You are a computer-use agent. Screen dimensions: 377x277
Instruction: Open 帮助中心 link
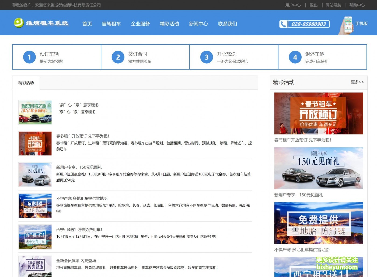tap(357, 5)
